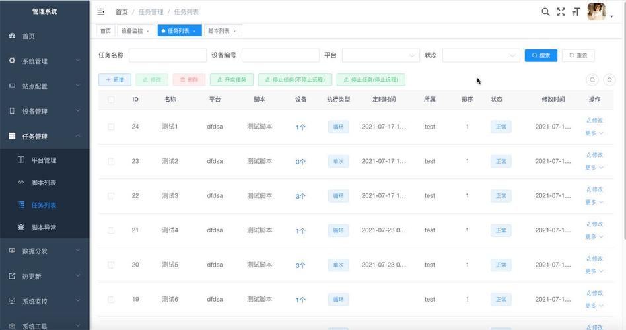Click 修改 link for row 测试2
The image size is (626, 330).
(594, 155)
